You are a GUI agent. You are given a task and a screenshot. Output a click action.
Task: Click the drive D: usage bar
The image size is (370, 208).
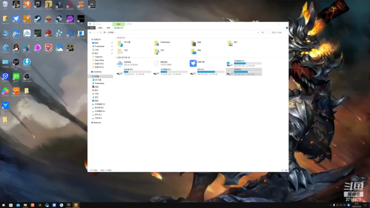coord(137,72)
